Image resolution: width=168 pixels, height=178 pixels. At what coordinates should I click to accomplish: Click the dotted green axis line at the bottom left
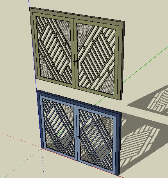point(22,163)
